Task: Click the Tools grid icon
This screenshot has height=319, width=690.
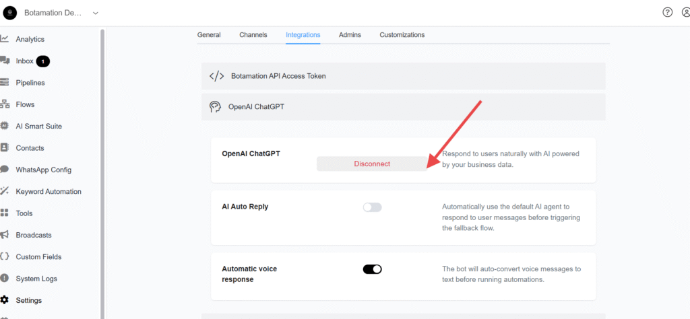Action: (5, 213)
